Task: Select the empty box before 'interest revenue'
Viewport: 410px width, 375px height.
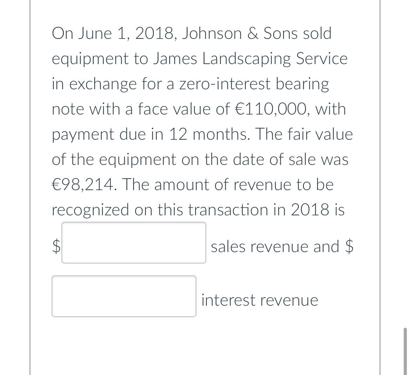Action: coord(124,296)
